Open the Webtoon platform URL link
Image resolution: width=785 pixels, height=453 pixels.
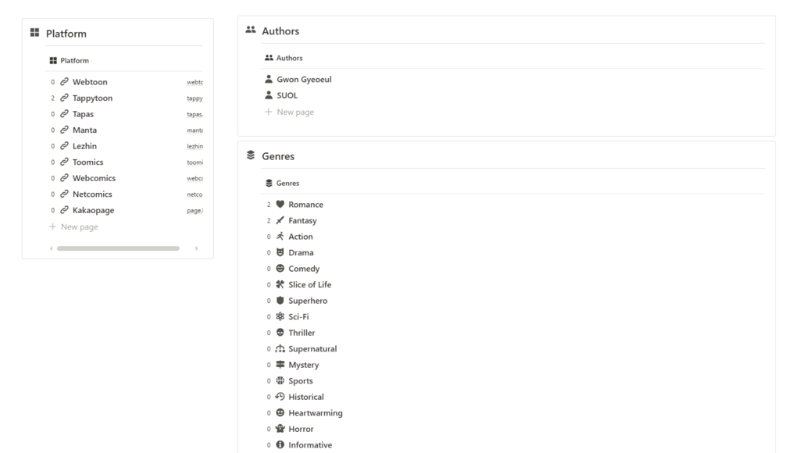coord(194,82)
